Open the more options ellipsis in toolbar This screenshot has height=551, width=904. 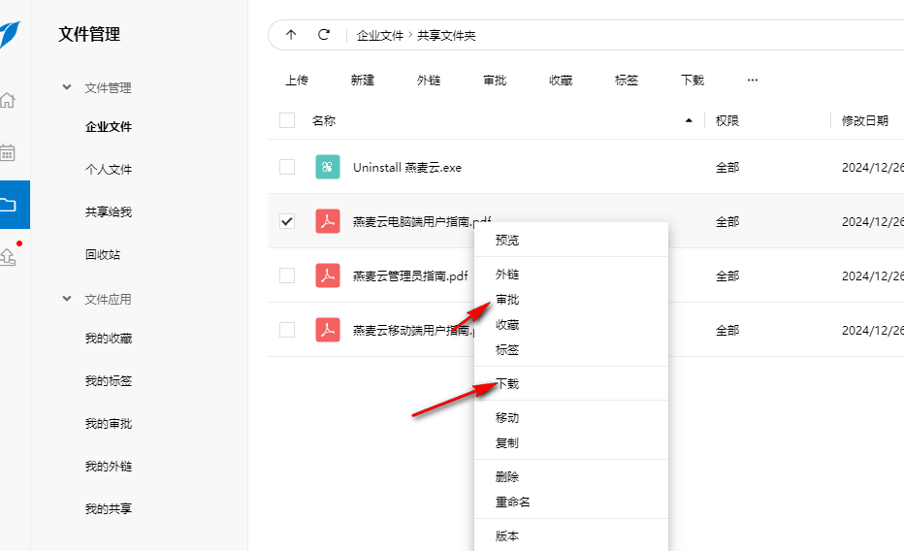point(753,81)
